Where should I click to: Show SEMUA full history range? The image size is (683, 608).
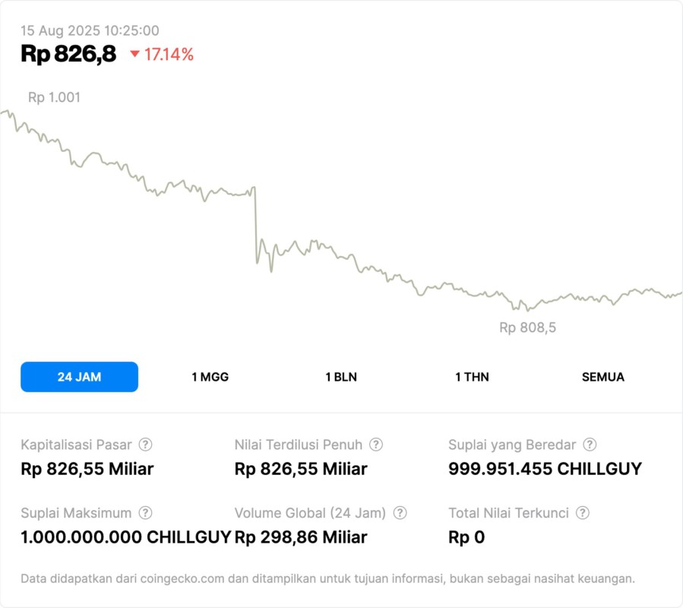point(603,377)
